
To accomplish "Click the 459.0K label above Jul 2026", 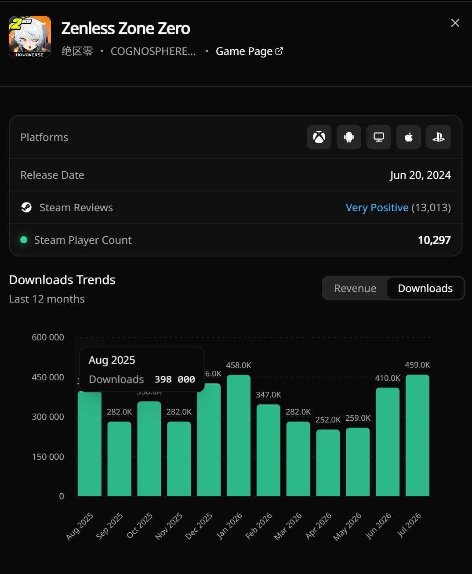I will 418,365.
